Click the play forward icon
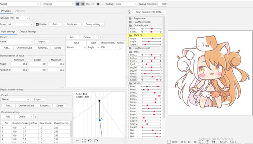Image resolution: width=253 pixels, height=144 pixels. tap(88, 4)
